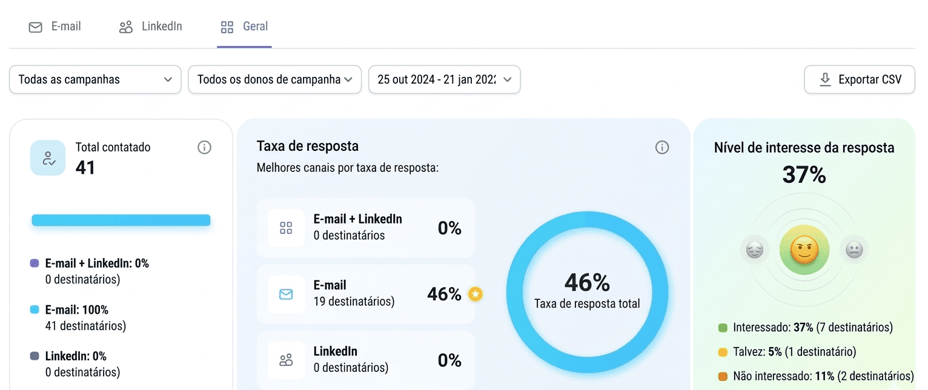Select the central smiling interested emoji
This screenshot has width=928, height=390.
804,250
